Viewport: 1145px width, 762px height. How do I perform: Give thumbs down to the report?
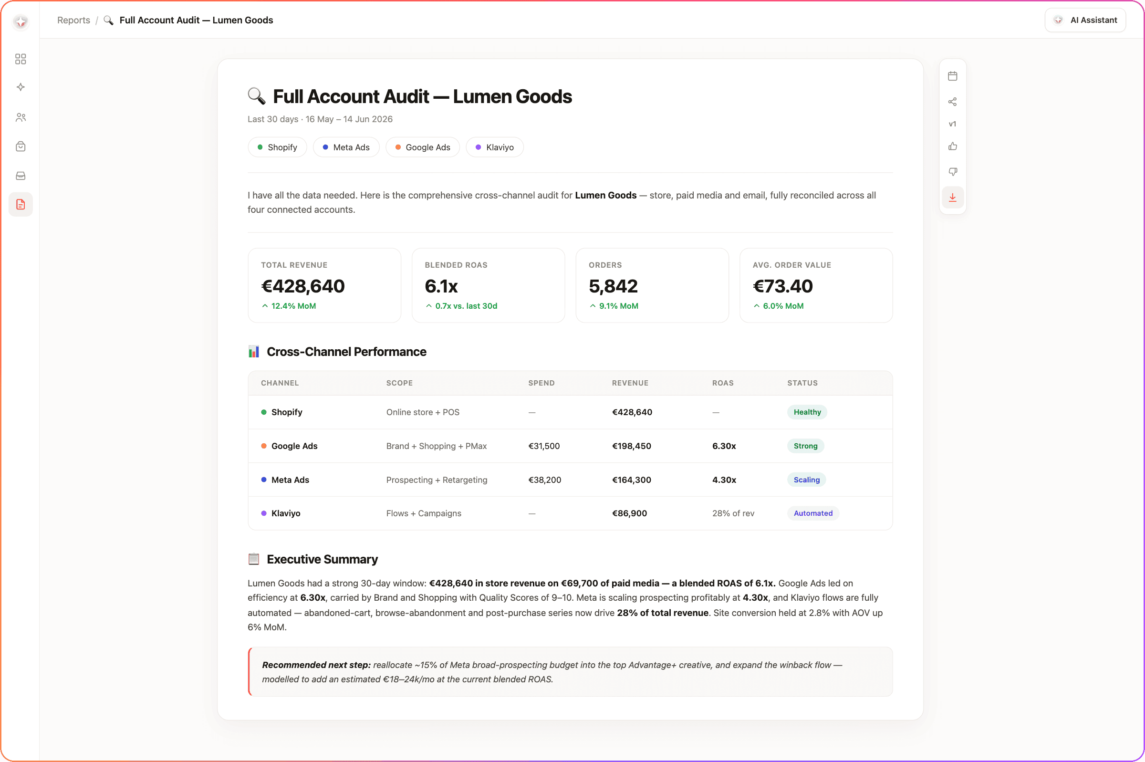(952, 172)
